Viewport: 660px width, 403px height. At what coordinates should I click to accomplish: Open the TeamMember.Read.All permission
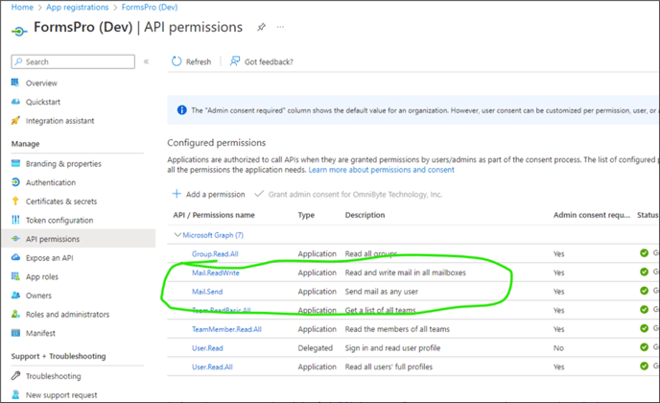226,329
